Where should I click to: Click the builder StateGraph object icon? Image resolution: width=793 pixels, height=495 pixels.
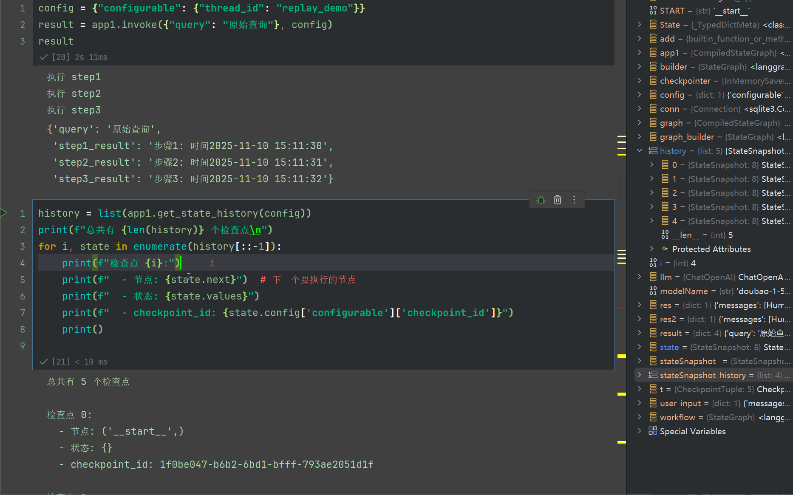[x=653, y=67]
